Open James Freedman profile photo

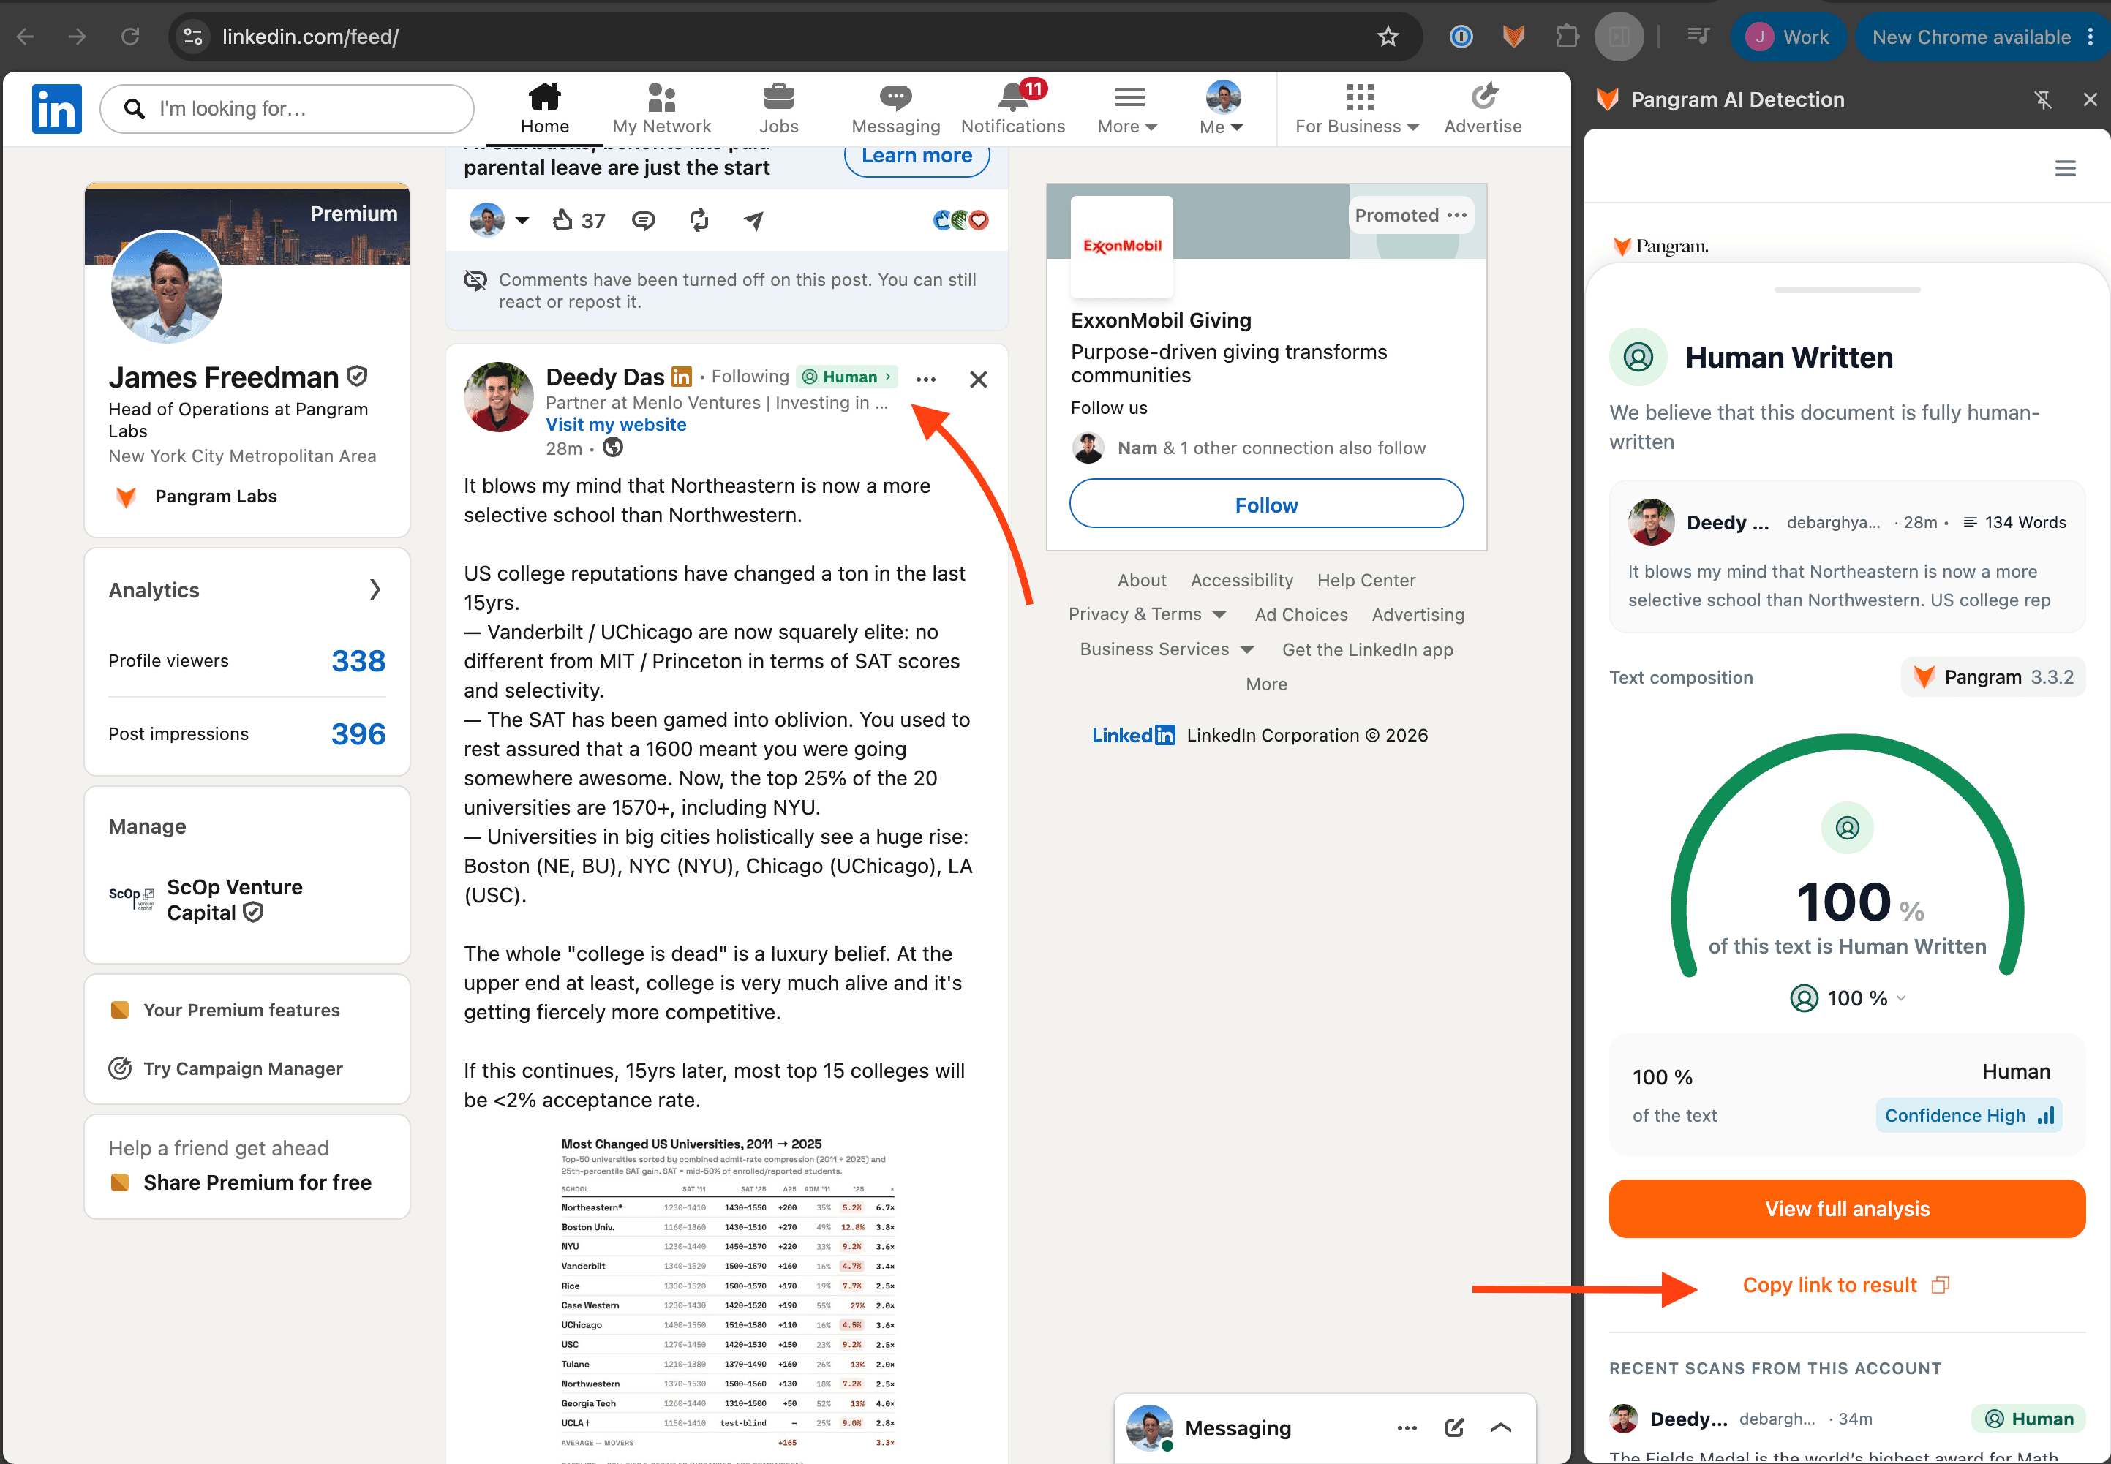coord(166,287)
